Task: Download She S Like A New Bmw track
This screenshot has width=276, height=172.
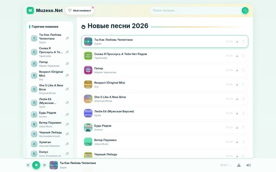Action: 237,99
